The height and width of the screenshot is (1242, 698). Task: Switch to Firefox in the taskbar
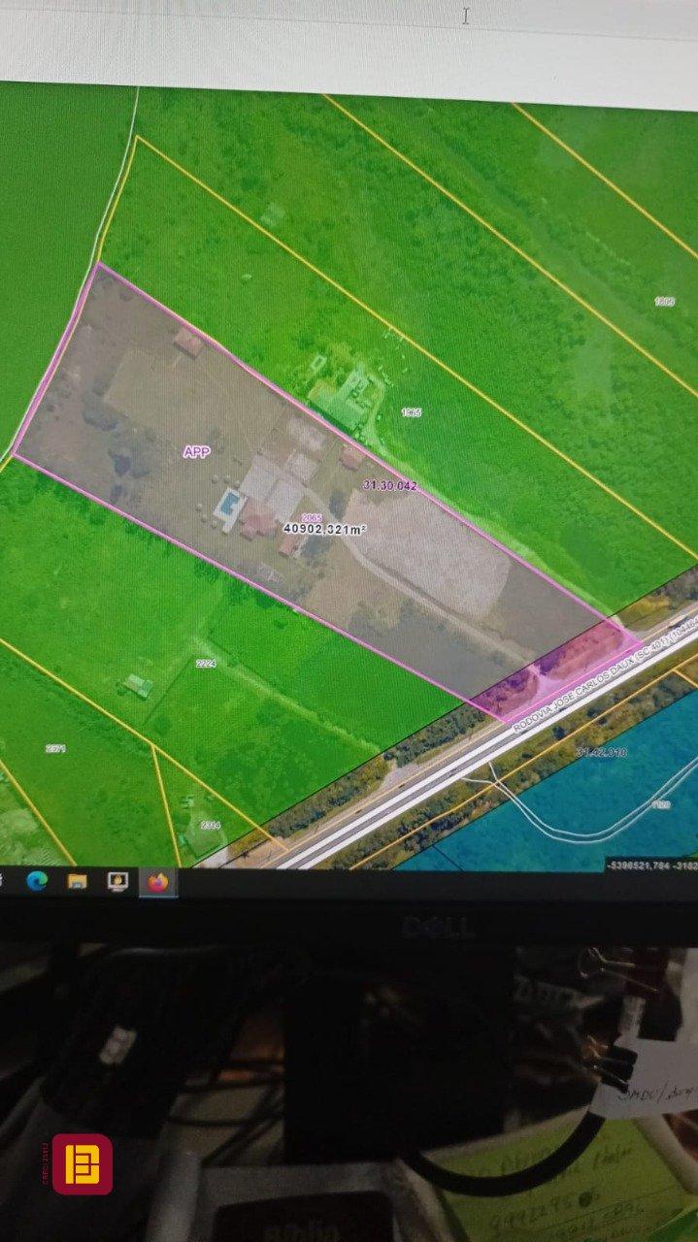(x=158, y=883)
